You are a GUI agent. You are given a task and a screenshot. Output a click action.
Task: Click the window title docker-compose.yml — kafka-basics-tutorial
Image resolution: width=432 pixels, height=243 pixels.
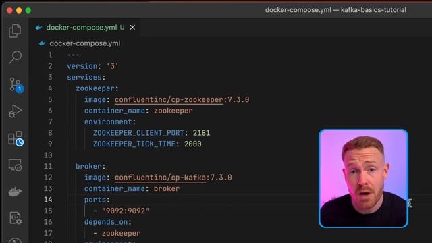pyautogui.click(x=335, y=10)
